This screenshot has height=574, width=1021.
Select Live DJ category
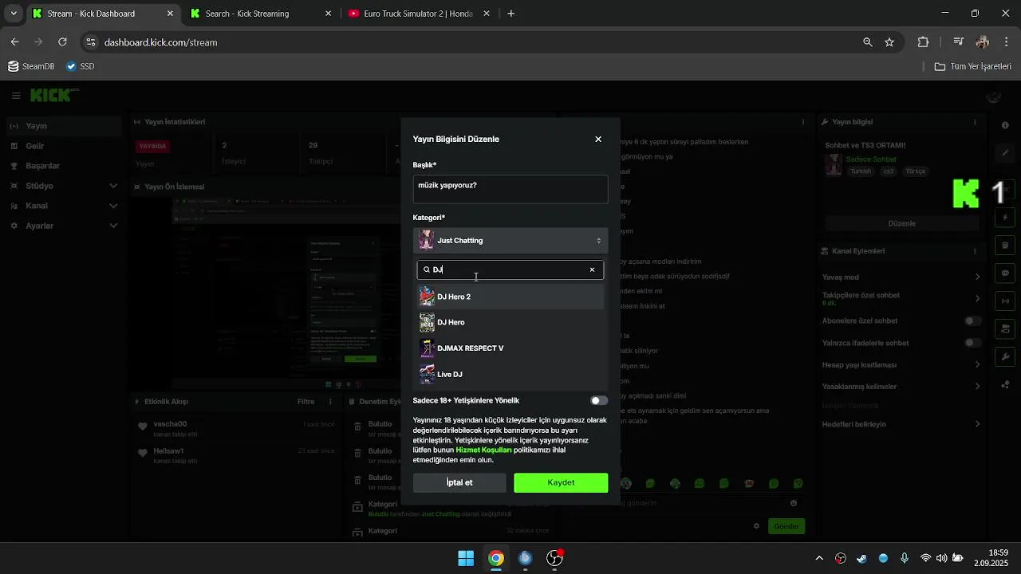point(510,374)
